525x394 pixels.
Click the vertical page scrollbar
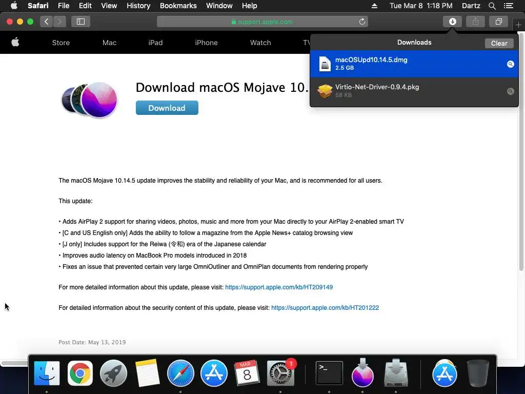[x=521, y=151]
